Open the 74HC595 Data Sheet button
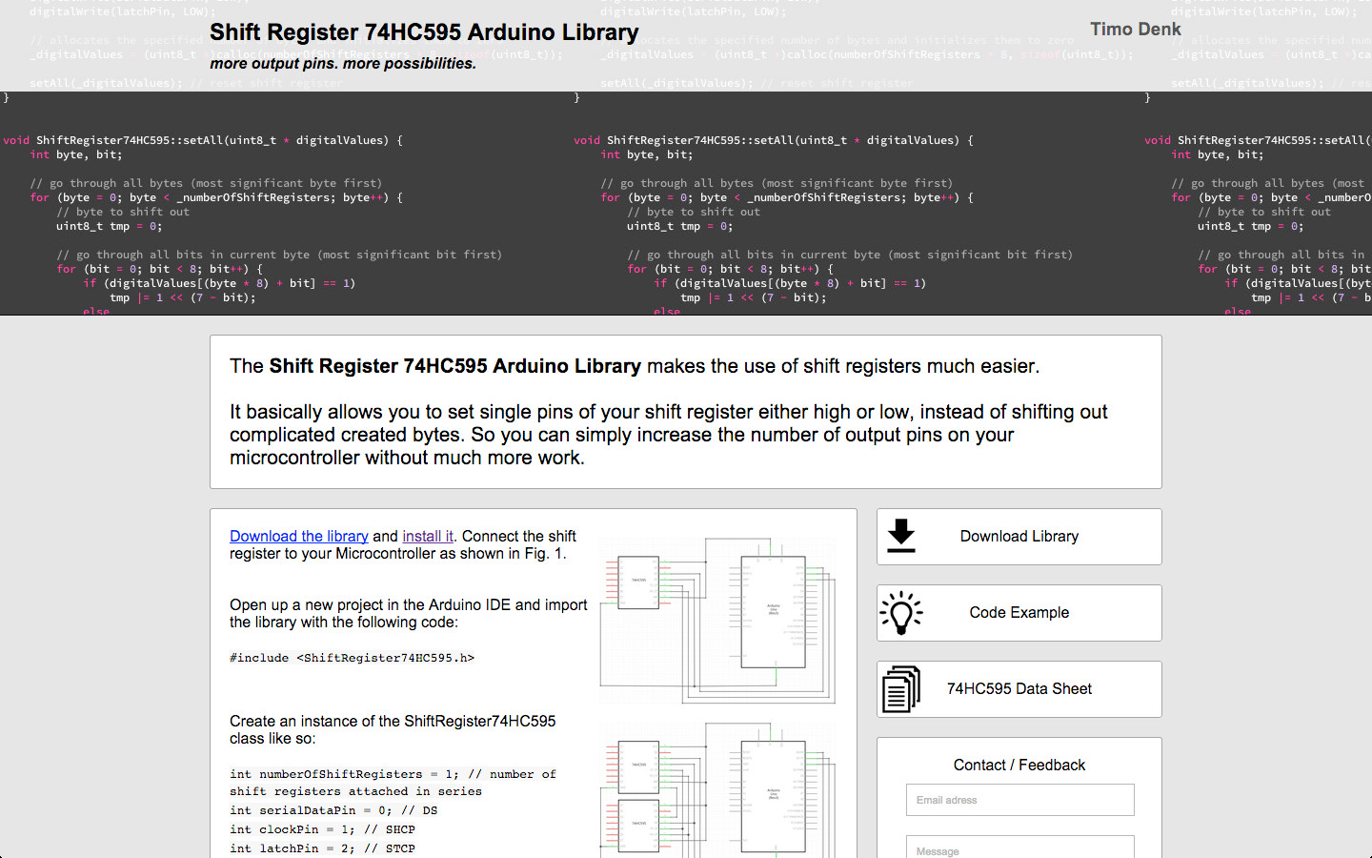1372x858 pixels. (x=1019, y=689)
